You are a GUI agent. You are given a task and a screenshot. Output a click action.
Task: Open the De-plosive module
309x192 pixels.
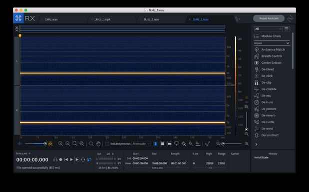pos(266,109)
